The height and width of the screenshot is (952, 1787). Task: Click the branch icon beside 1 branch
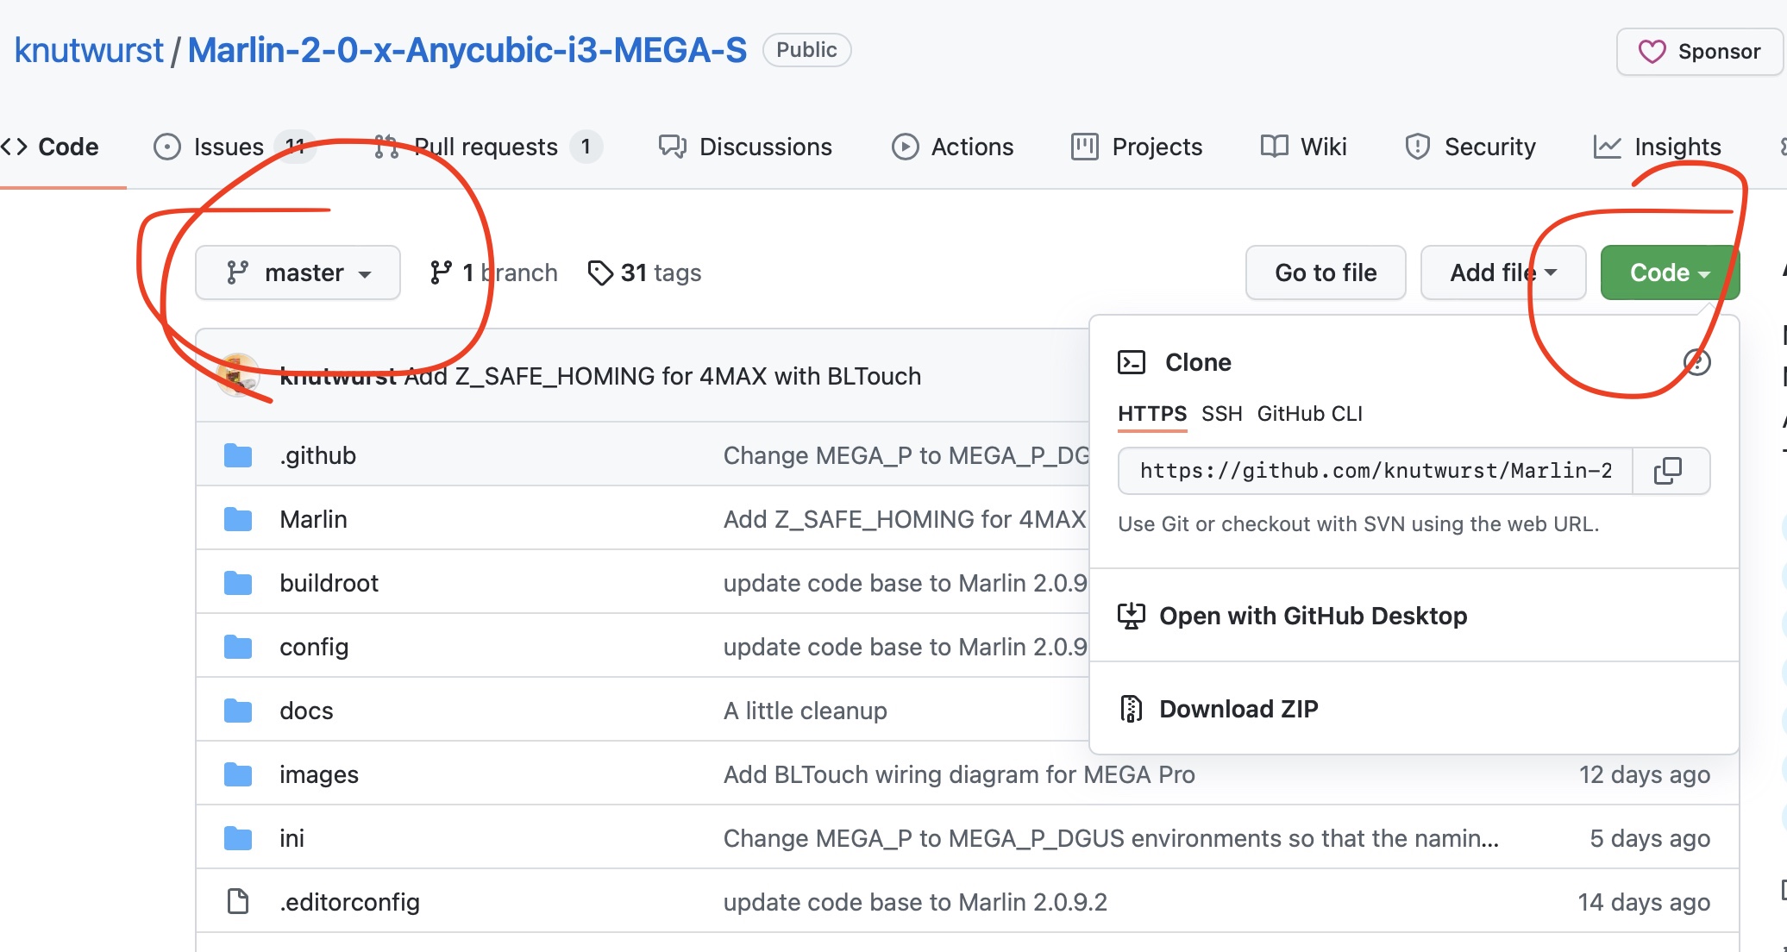click(x=441, y=272)
